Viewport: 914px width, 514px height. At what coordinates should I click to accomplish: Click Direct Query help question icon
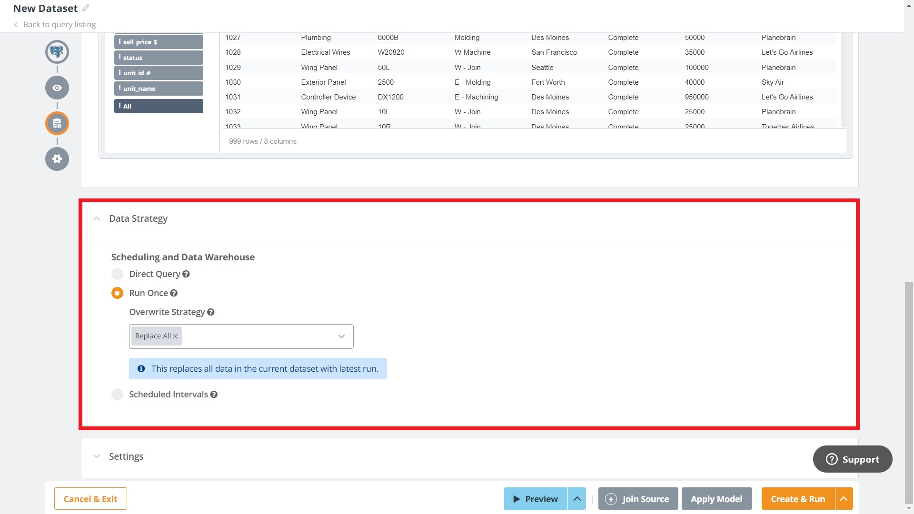click(186, 274)
